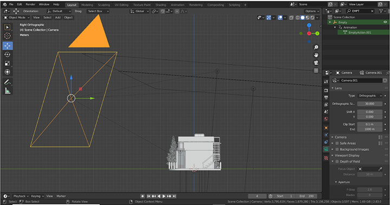Open the Texture properties tab
This screenshot has height=205, width=390.
326,158
